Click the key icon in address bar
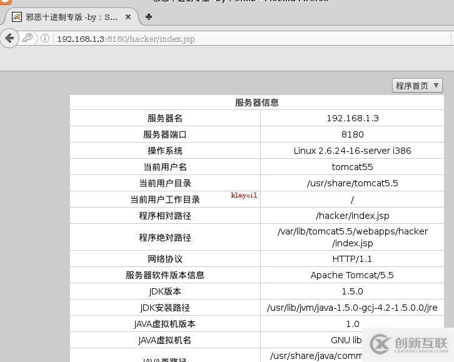This screenshot has width=454, height=362. click(x=28, y=38)
